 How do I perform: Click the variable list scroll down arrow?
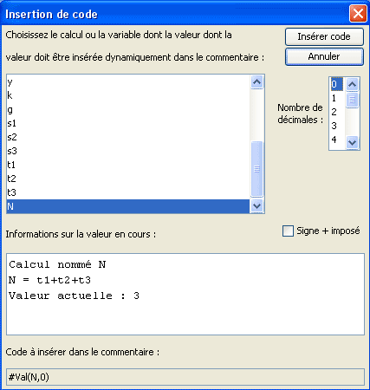(x=256, y=206)
